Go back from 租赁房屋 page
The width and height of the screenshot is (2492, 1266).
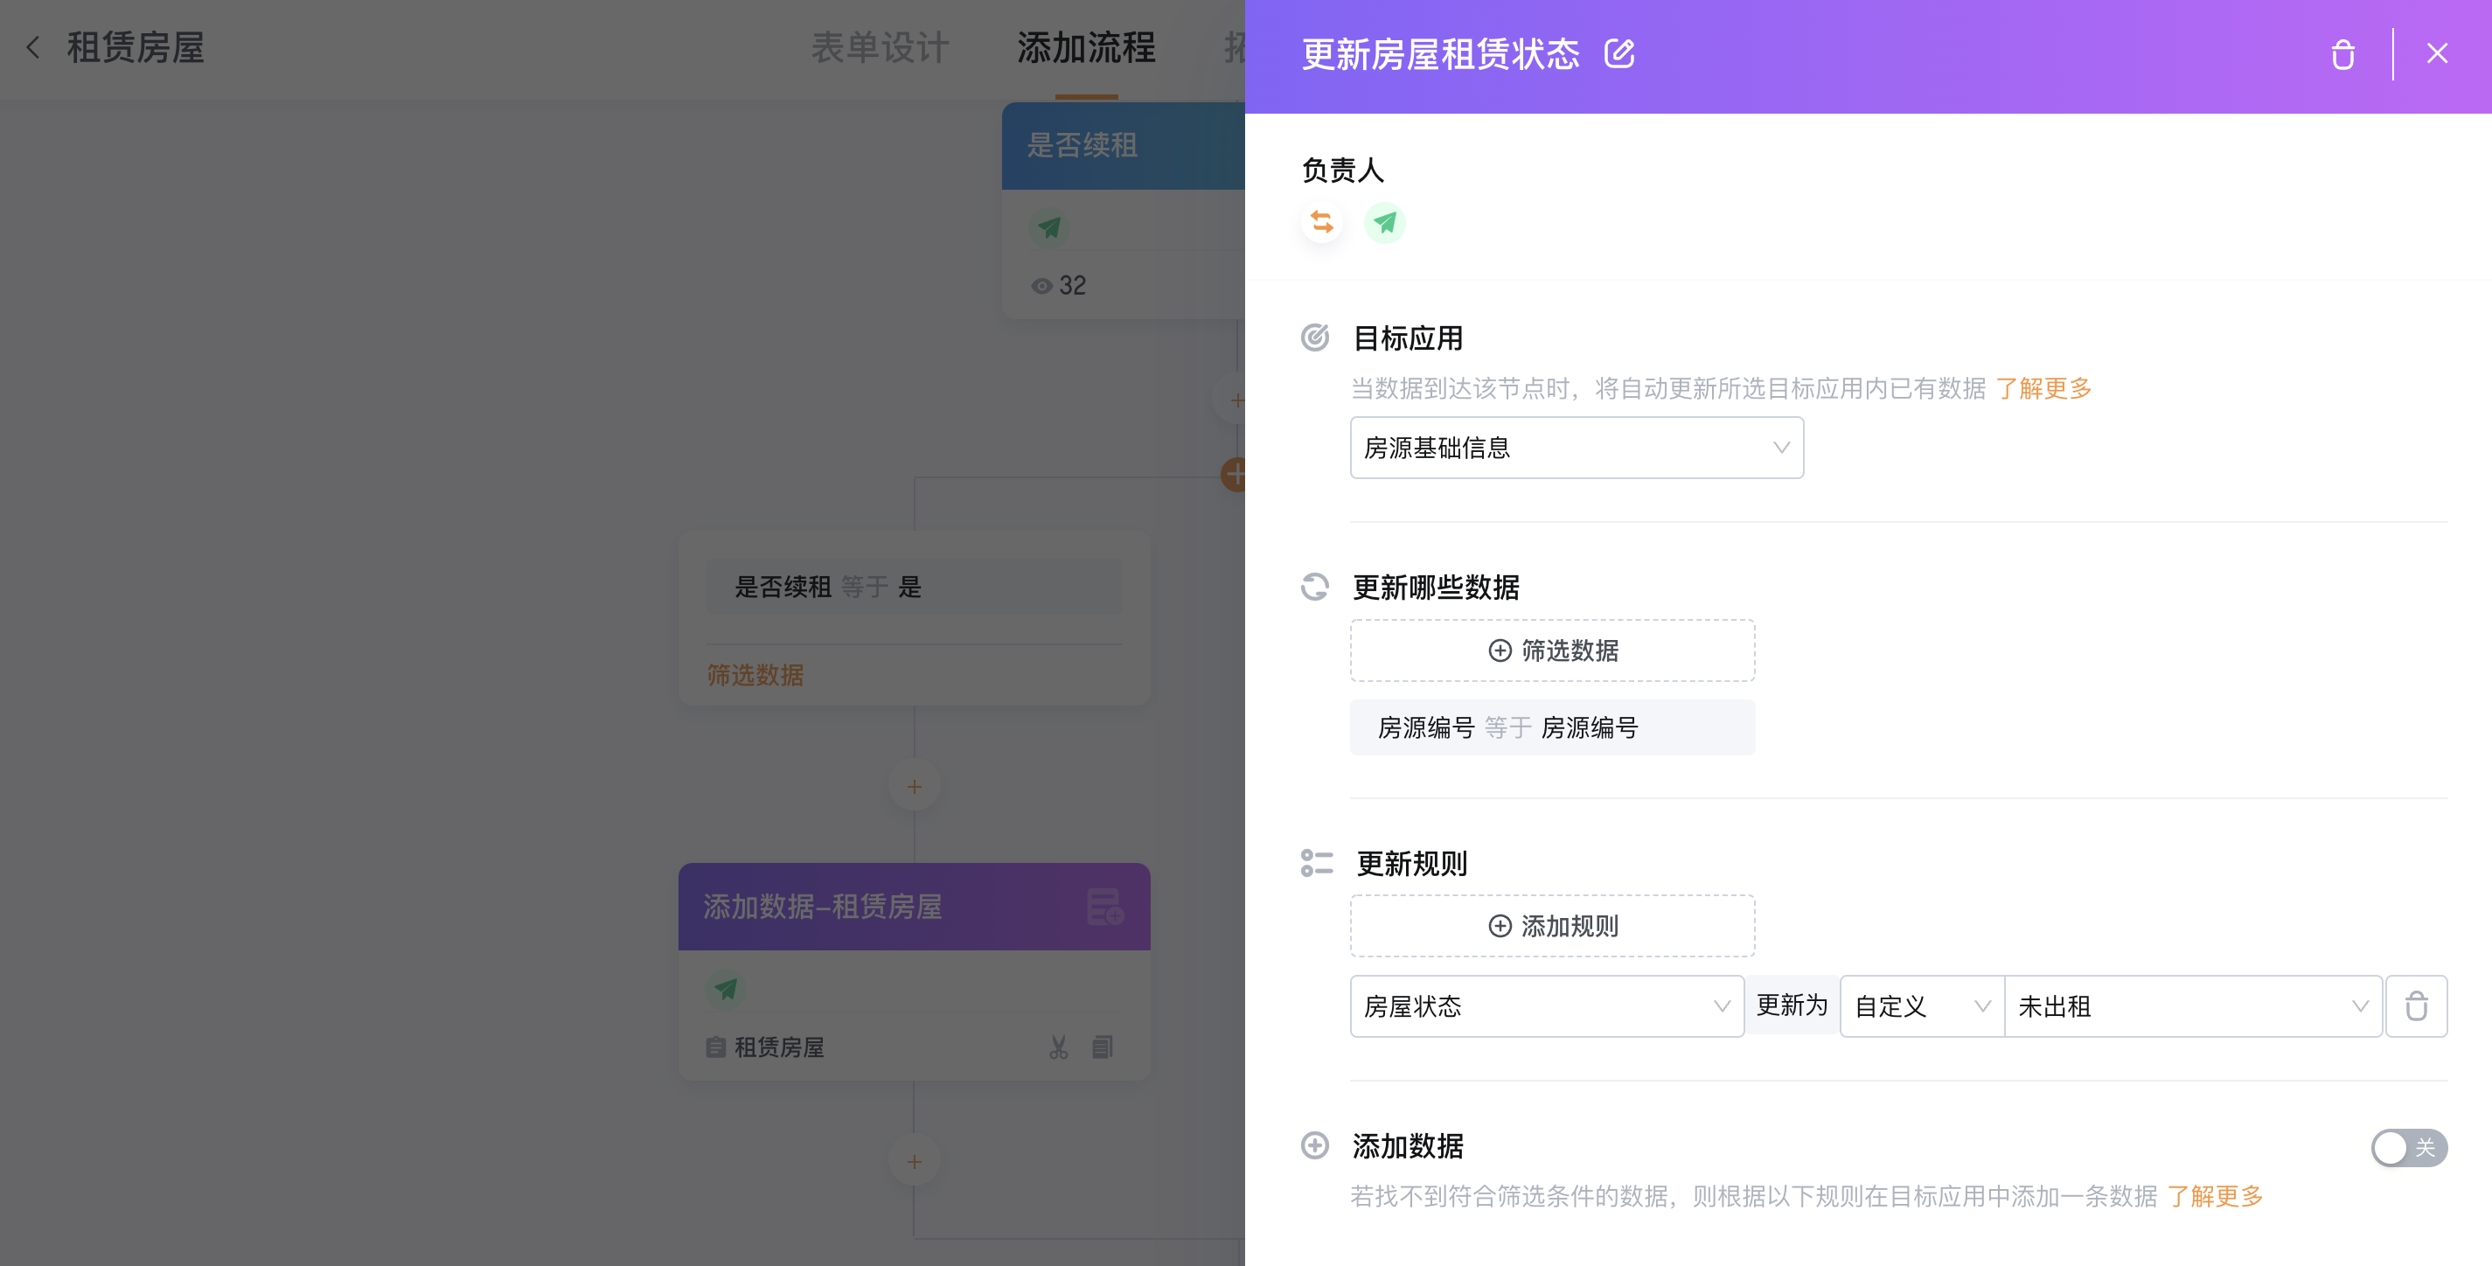point(33,48)
